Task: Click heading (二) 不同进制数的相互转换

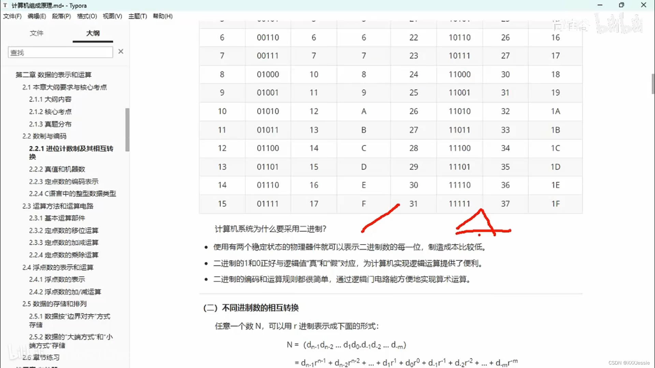Action: click(251, 308)
